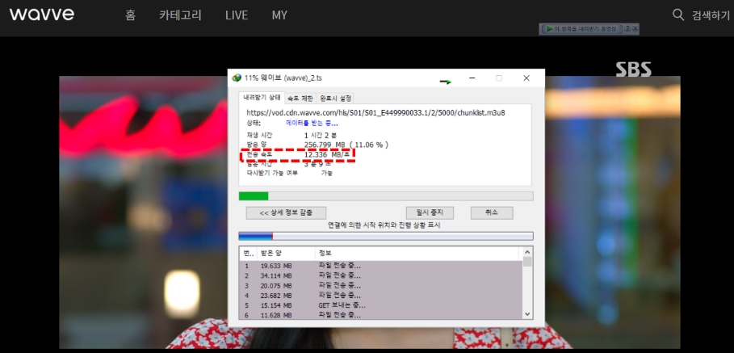
Task: Open MY in the wavve navigation
Action: (x=279, y=15)
